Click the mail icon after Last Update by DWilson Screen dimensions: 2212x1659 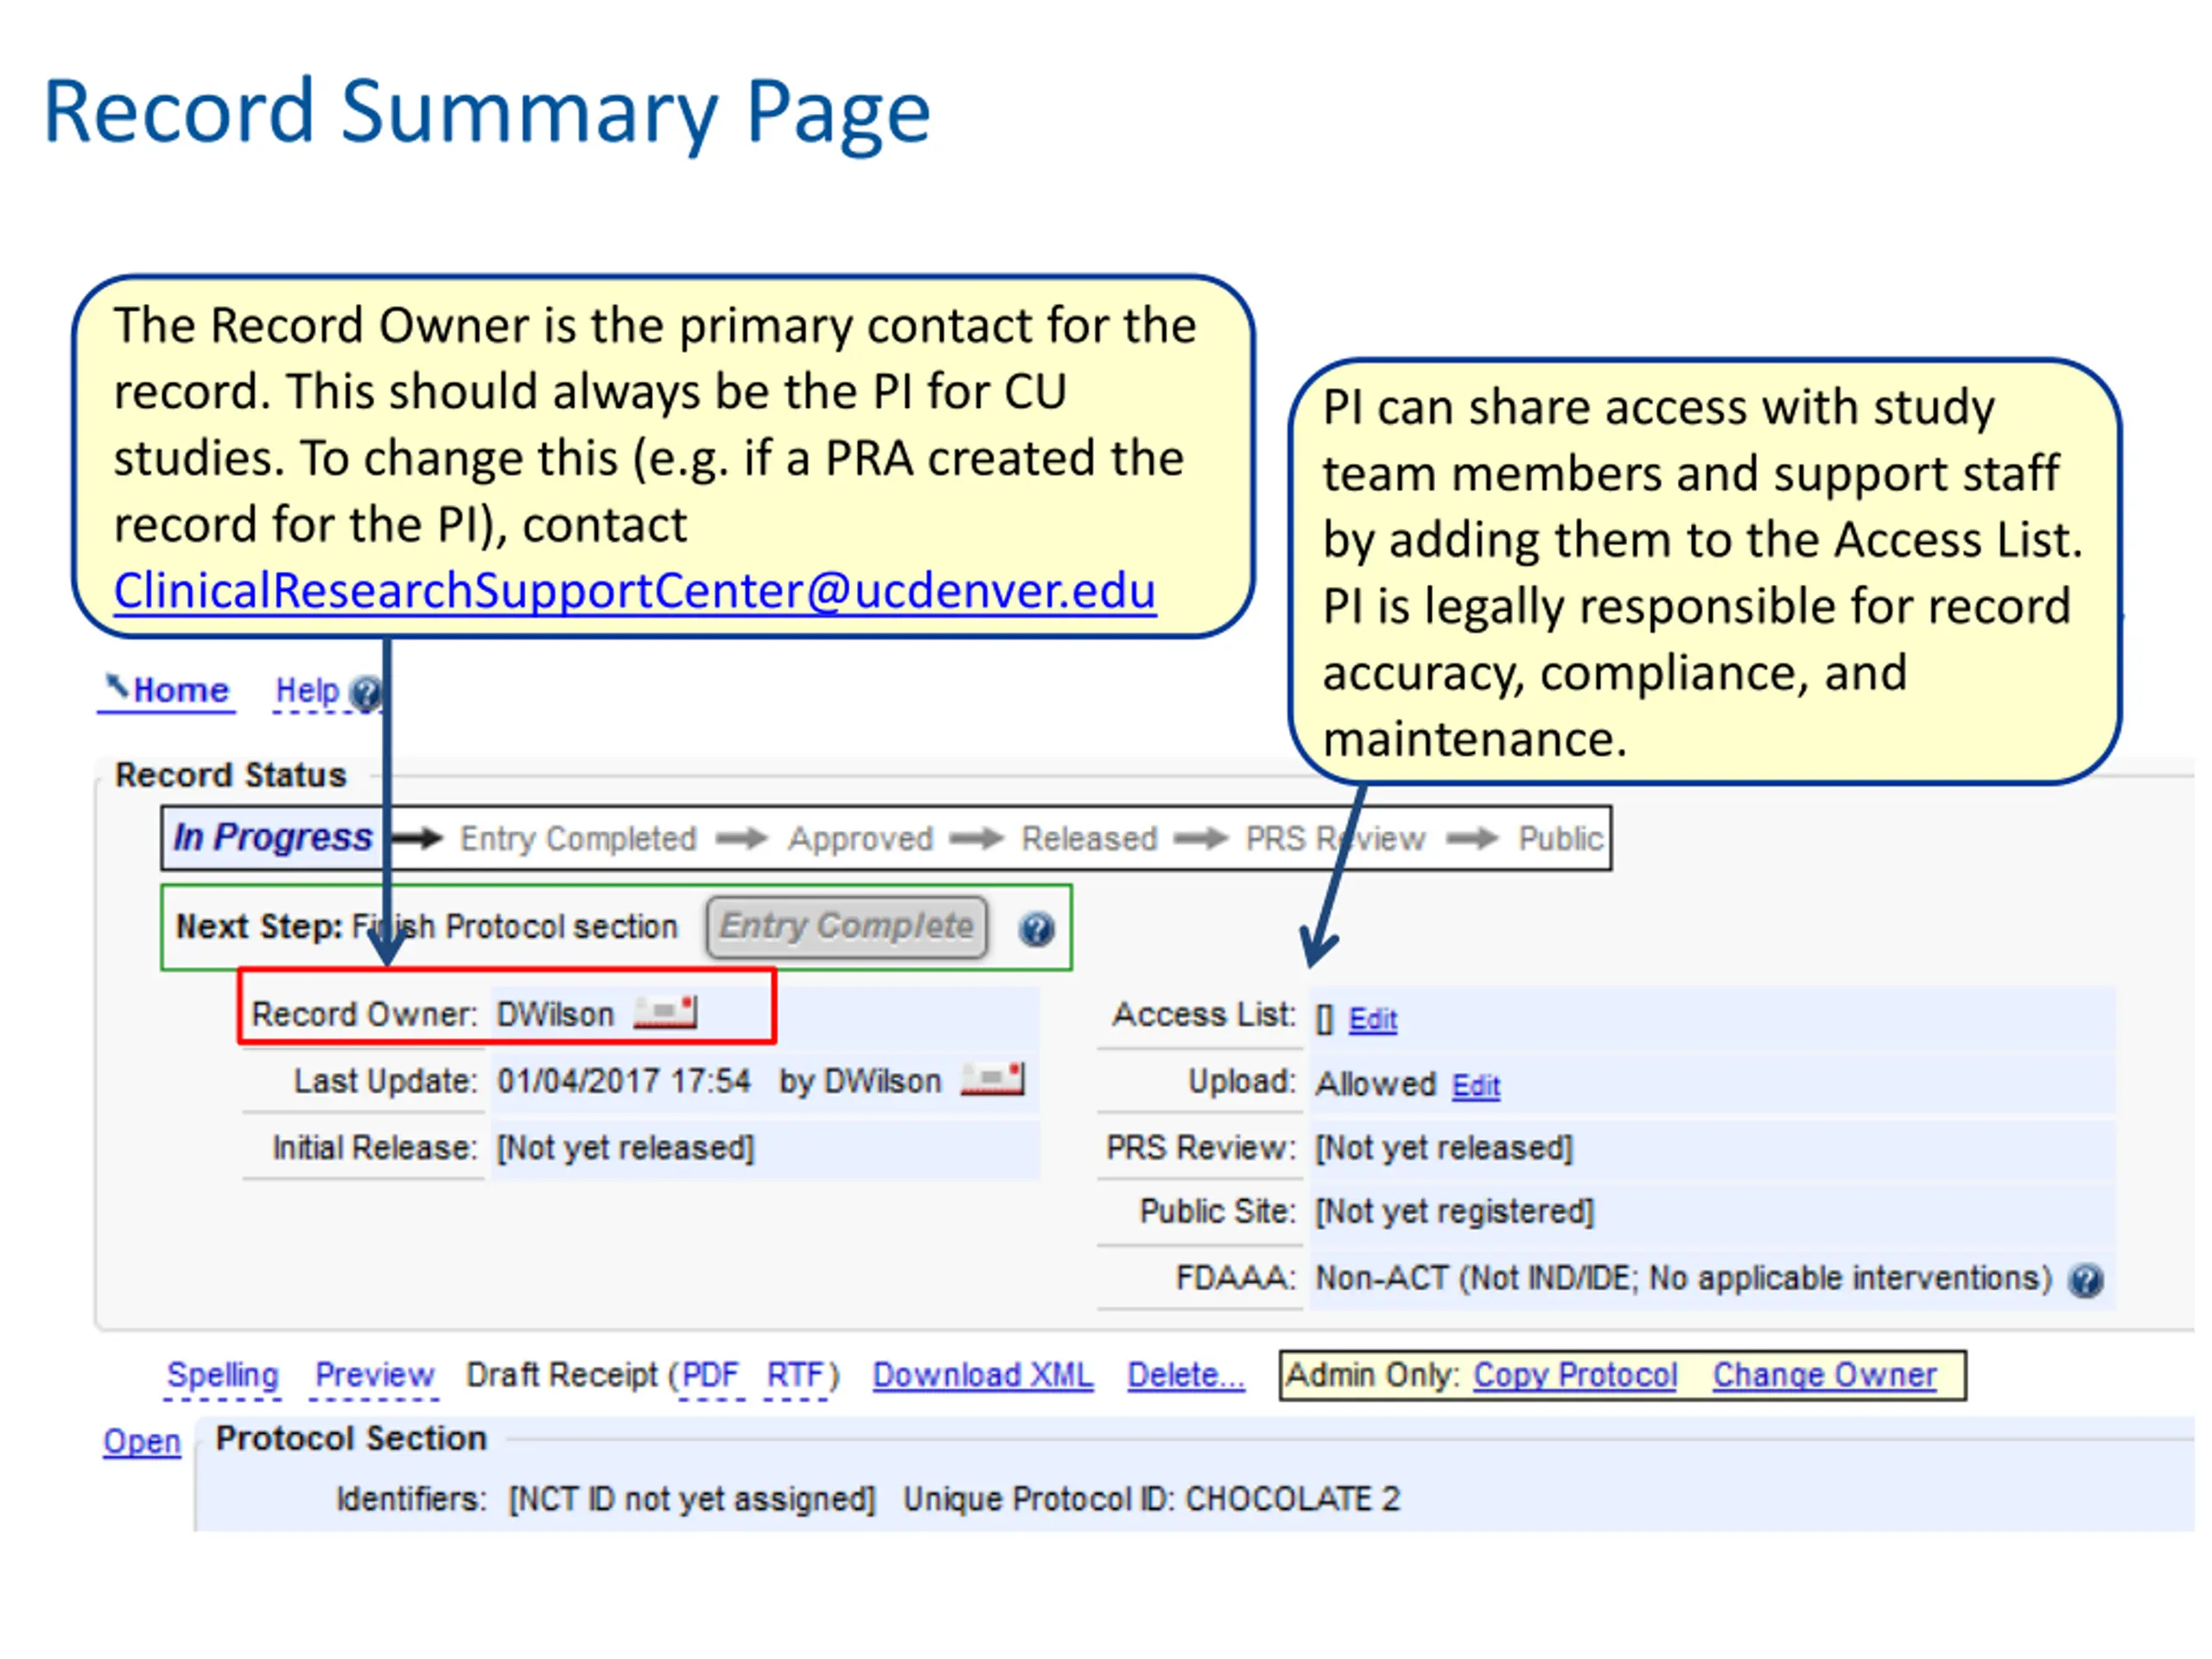pos(992,1079)
